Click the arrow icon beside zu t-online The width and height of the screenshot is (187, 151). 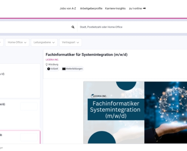tap(144, 8)
